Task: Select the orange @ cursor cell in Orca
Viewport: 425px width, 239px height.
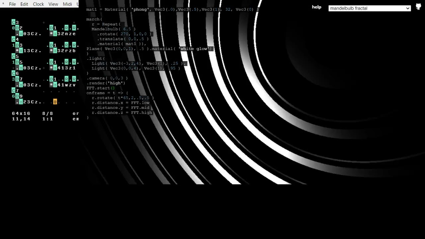Action: click(x=55, y=102)
